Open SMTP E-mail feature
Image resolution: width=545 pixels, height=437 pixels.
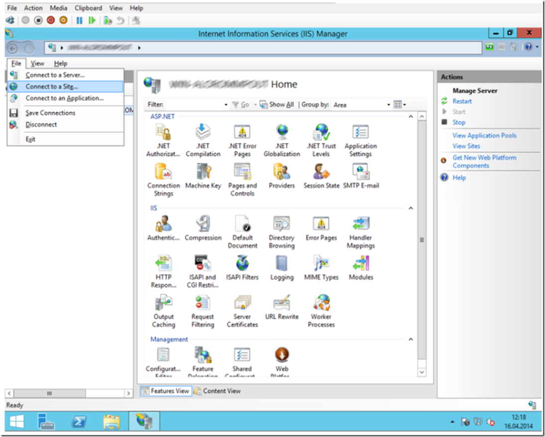tap(361, 177)
